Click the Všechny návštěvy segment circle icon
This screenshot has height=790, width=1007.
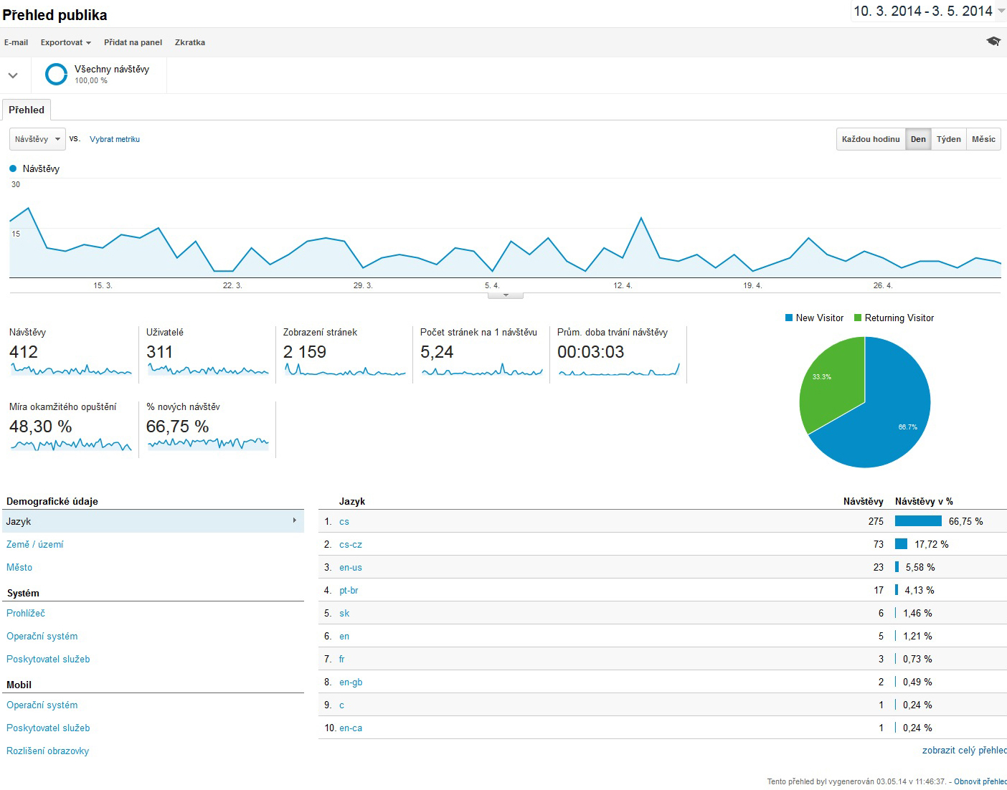coord(56,74)
